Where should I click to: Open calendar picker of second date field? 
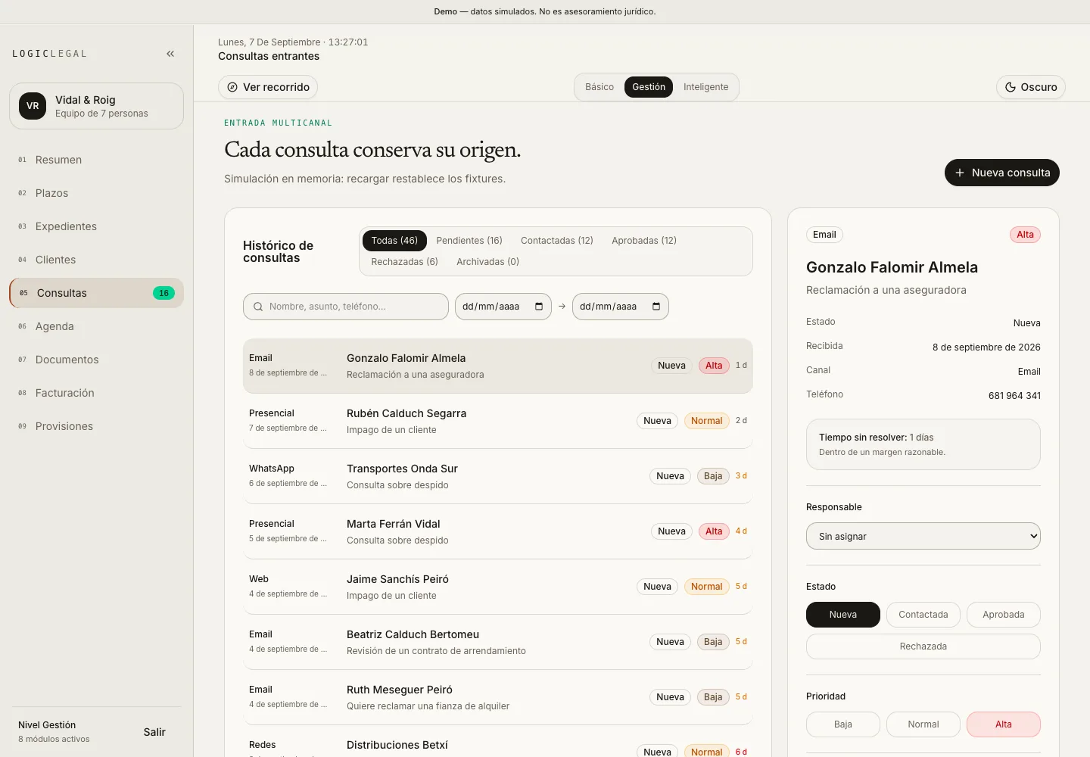click(x=656, y=307)
